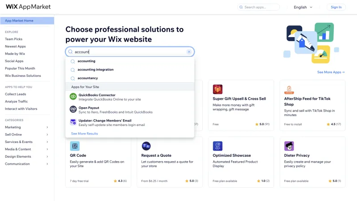This screenshot has height=201, width=357.
Task: Open the Optimized Showcase card title
Action: [232, 155]
